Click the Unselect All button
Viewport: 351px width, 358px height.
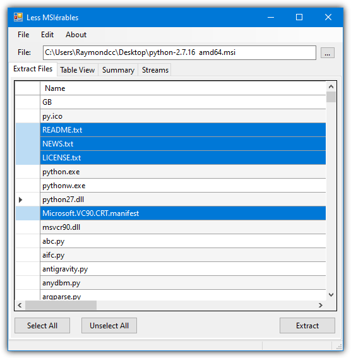(x=109, y=326)
